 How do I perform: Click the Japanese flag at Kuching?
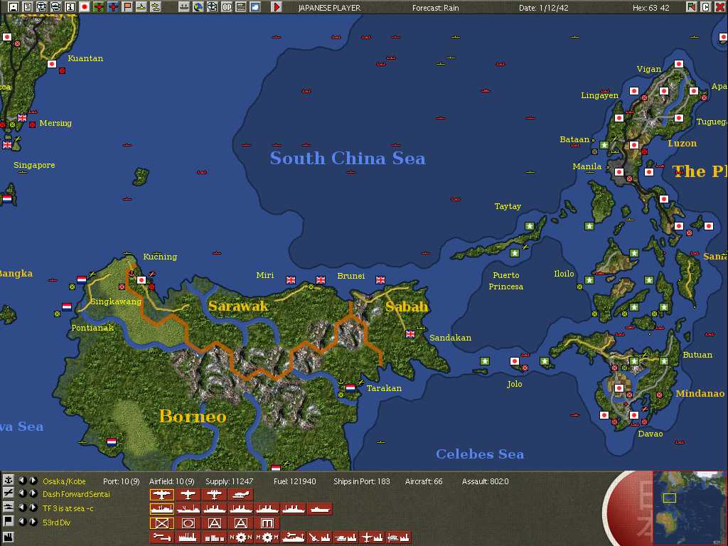coord(141,280)
